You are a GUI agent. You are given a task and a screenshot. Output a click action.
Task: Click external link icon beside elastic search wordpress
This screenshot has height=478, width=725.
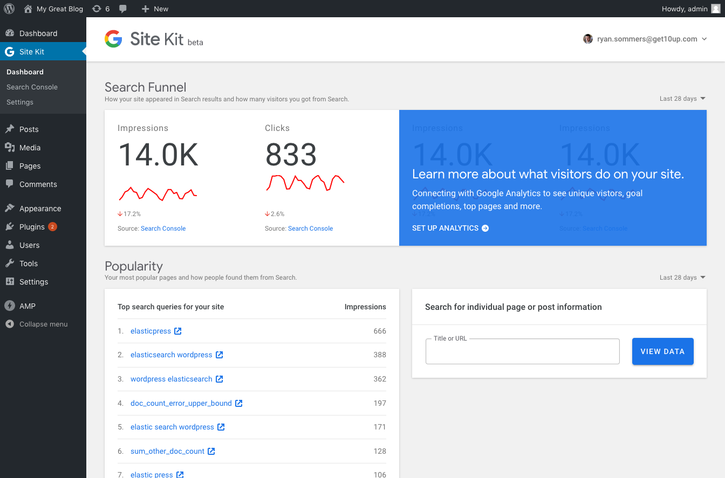click(x=221, y=427)
